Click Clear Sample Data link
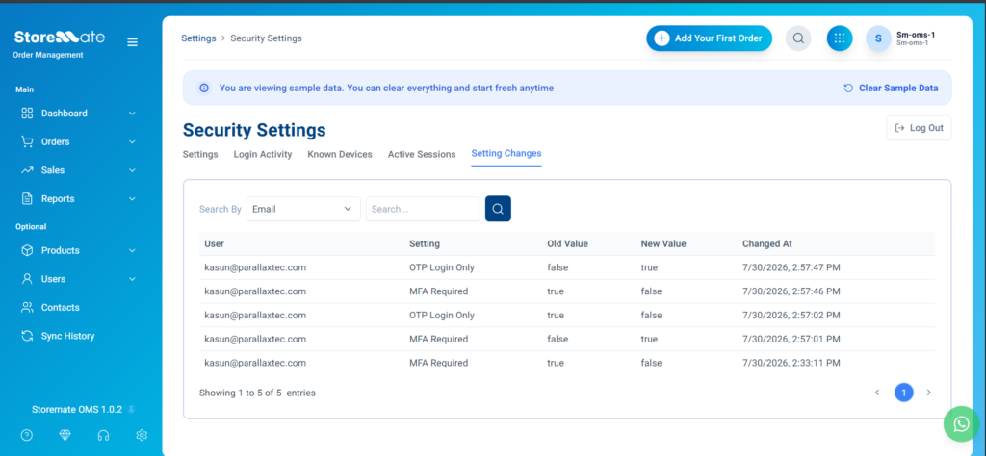Image resolution: width=986 pixels, height=456 pixels. click(x=891, y=88)
